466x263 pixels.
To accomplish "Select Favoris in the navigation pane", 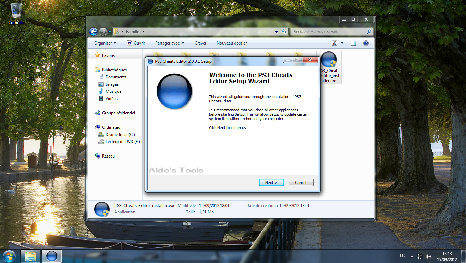I will click(x=108, y=55).
